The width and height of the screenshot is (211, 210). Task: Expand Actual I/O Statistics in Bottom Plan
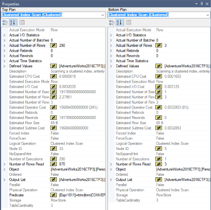tap(111, 35)
